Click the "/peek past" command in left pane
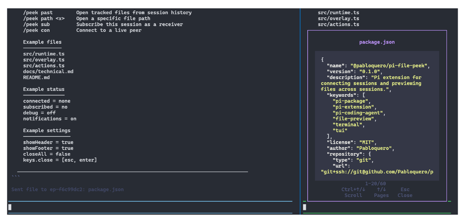Image resolution: width=465 pixels, height=223 pixels. click(38, 13)
